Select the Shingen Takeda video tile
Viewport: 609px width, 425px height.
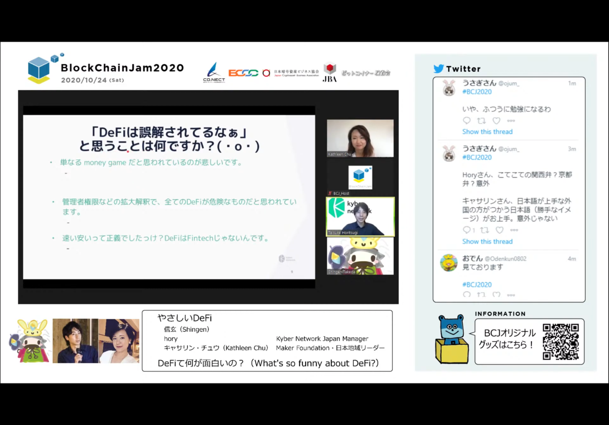[x=360, y=256]
